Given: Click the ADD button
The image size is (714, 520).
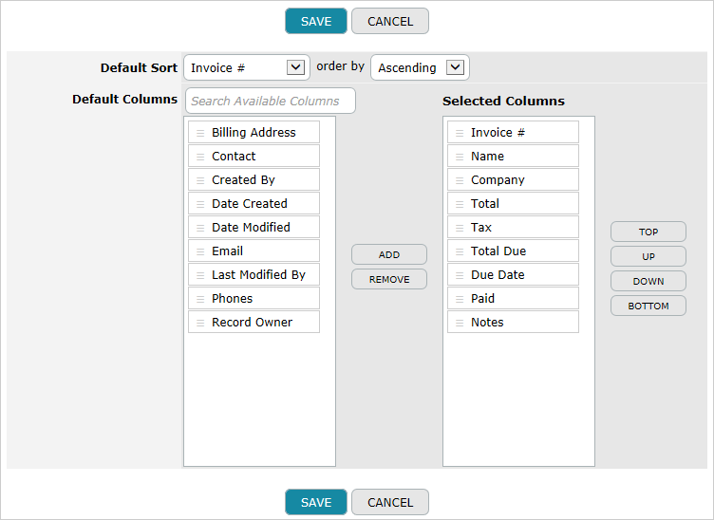Looking at the screenshot, I should pyautogui.click(x=389, y=254).
